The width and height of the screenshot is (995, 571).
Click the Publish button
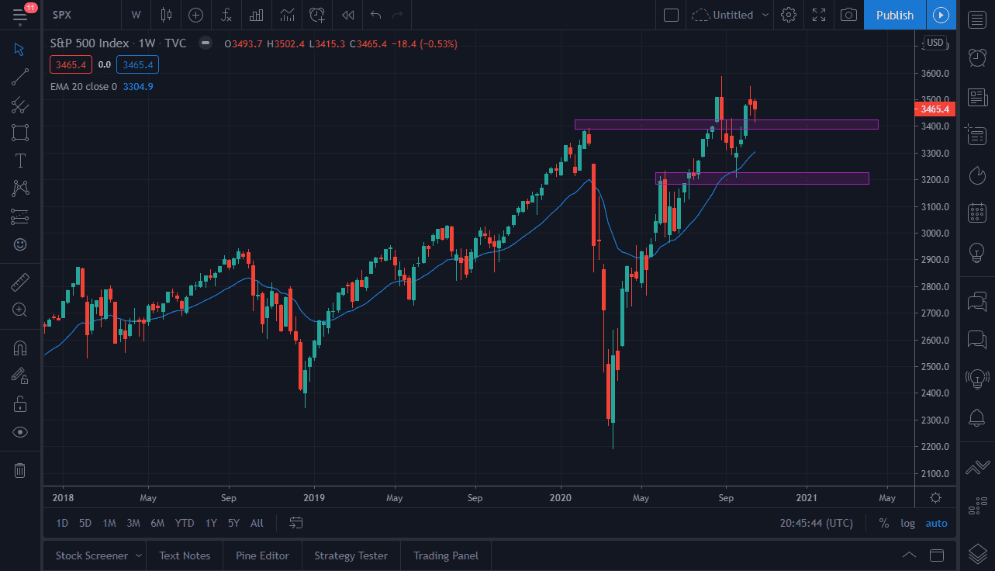pos(894,15)
